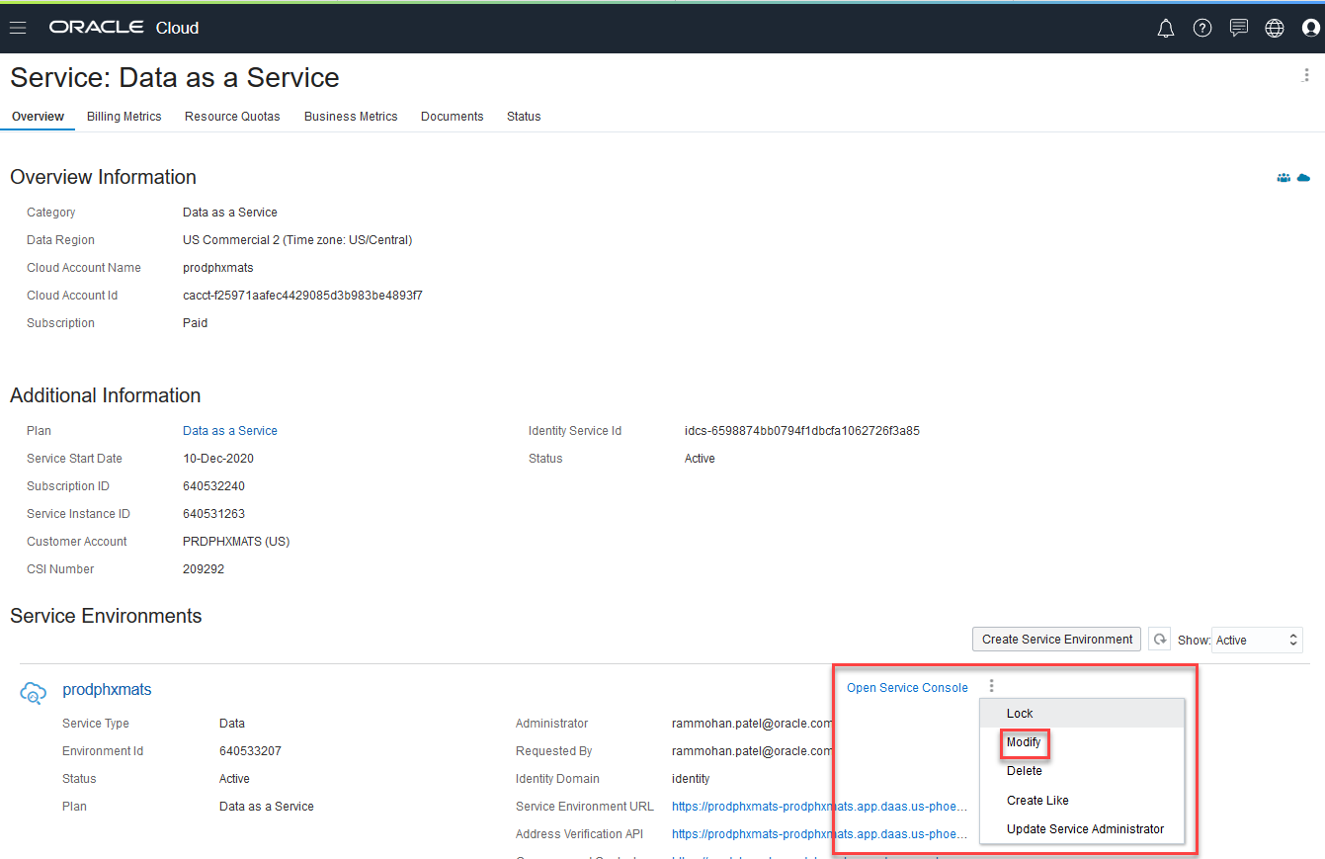Click the Customer Account value PRDPHXMATS (US)
1325x859 pixels.
tap(236, 542)
